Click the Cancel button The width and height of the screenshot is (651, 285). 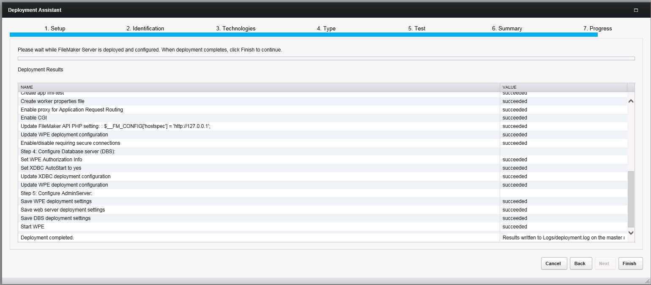pyautogui.click(x=554, y=263)
